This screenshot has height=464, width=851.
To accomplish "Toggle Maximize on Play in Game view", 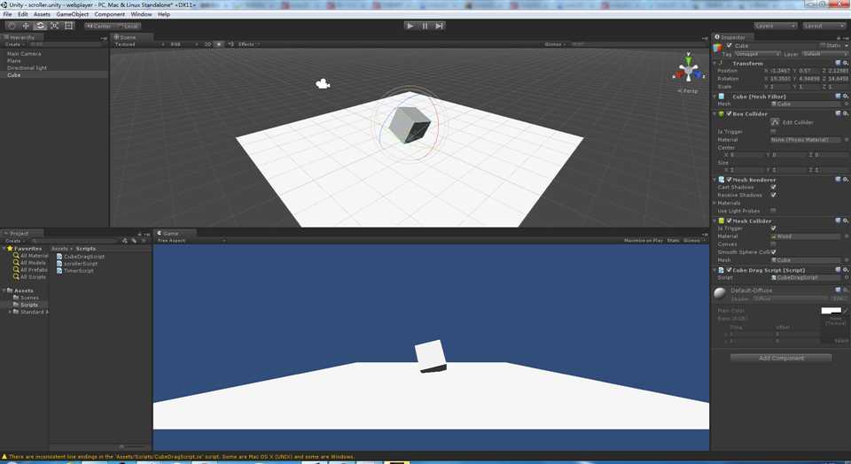I will coord(644,240).
